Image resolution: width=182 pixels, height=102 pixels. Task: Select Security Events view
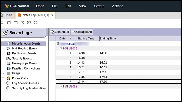[22, 58]
